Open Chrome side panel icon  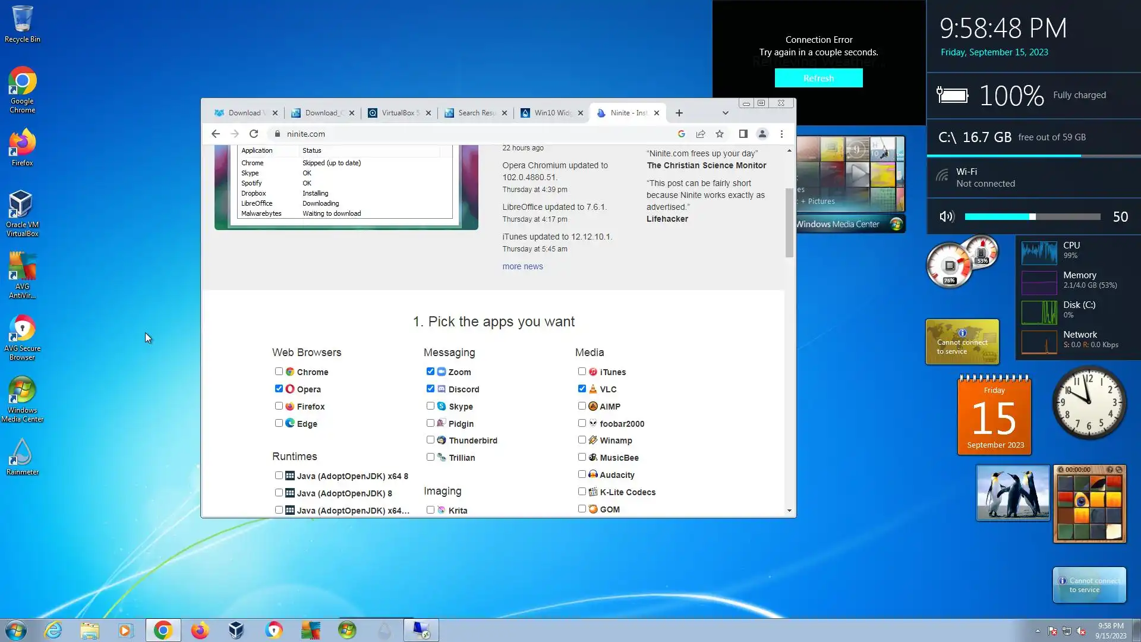743,134
